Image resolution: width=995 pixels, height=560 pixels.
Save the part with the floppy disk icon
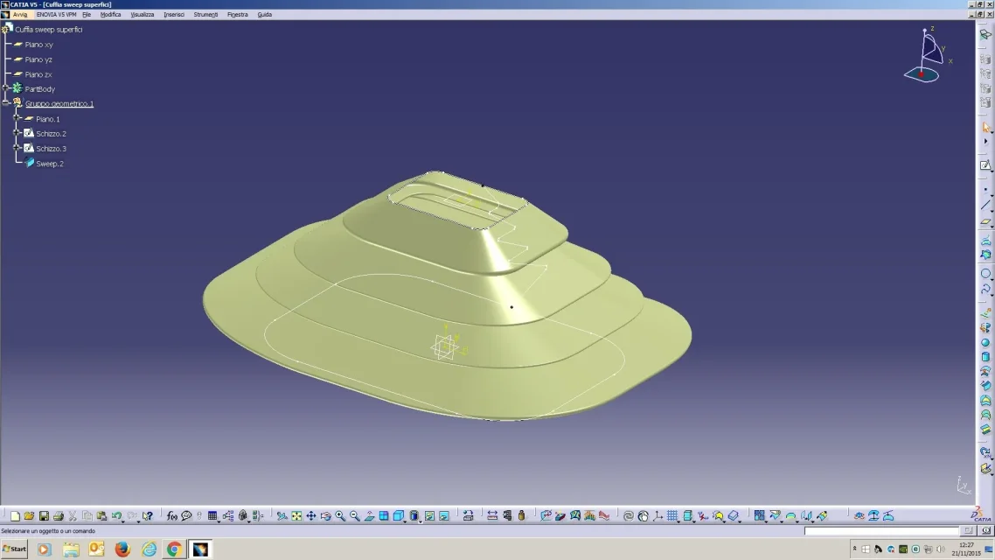[44, 516]
